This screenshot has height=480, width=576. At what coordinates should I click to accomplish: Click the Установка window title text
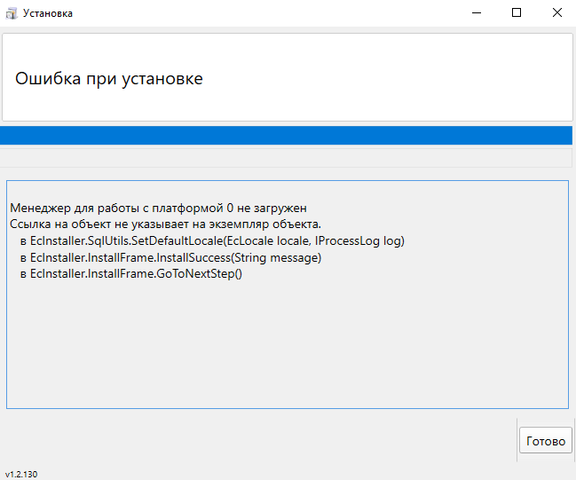point(48,13)
